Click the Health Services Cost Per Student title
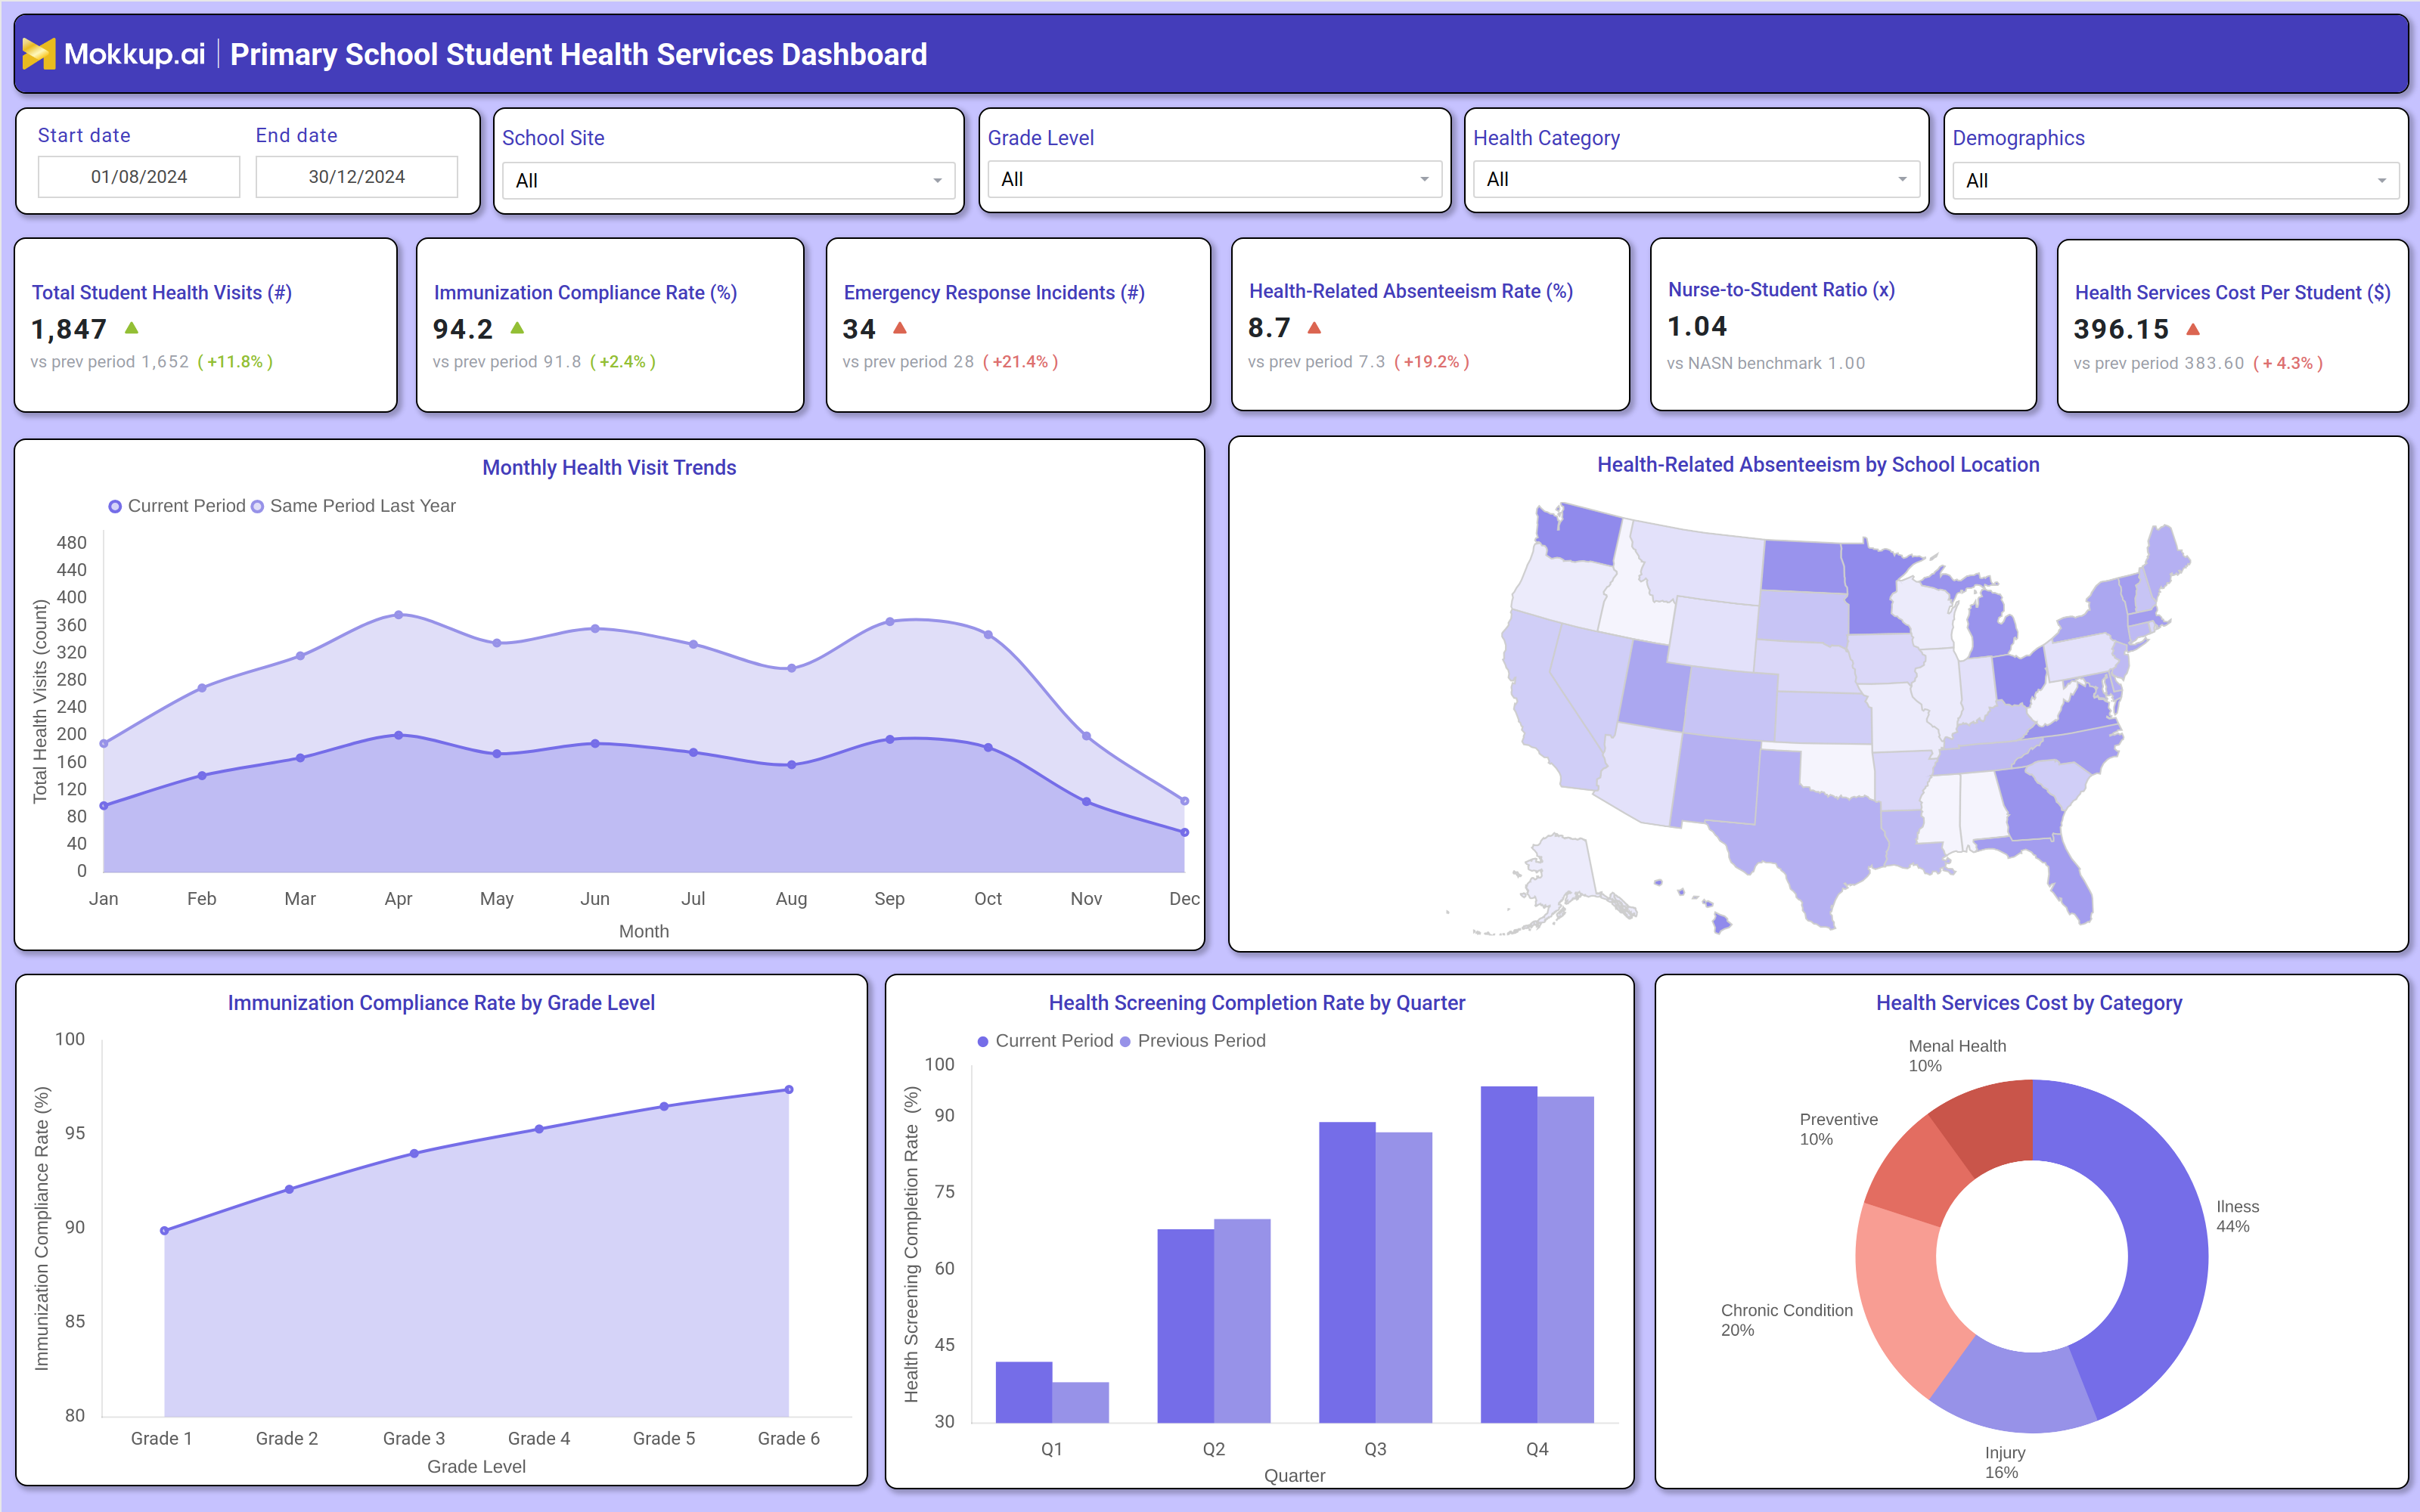2420x1512 pixels. [x=2232, y=293]
